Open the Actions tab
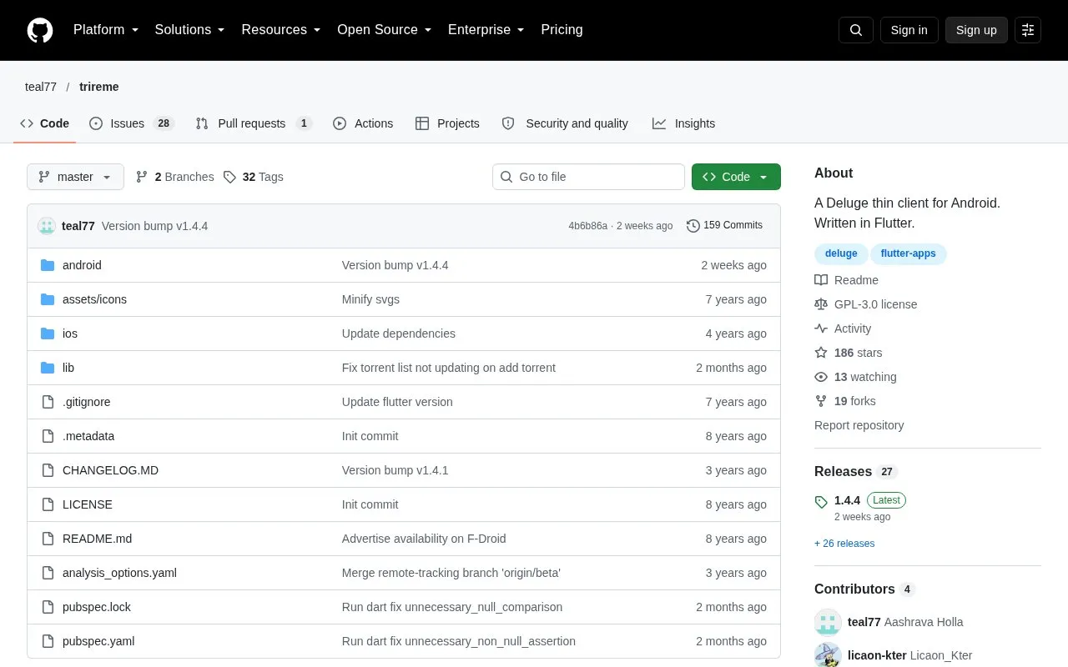 click(x=363, y=123)
